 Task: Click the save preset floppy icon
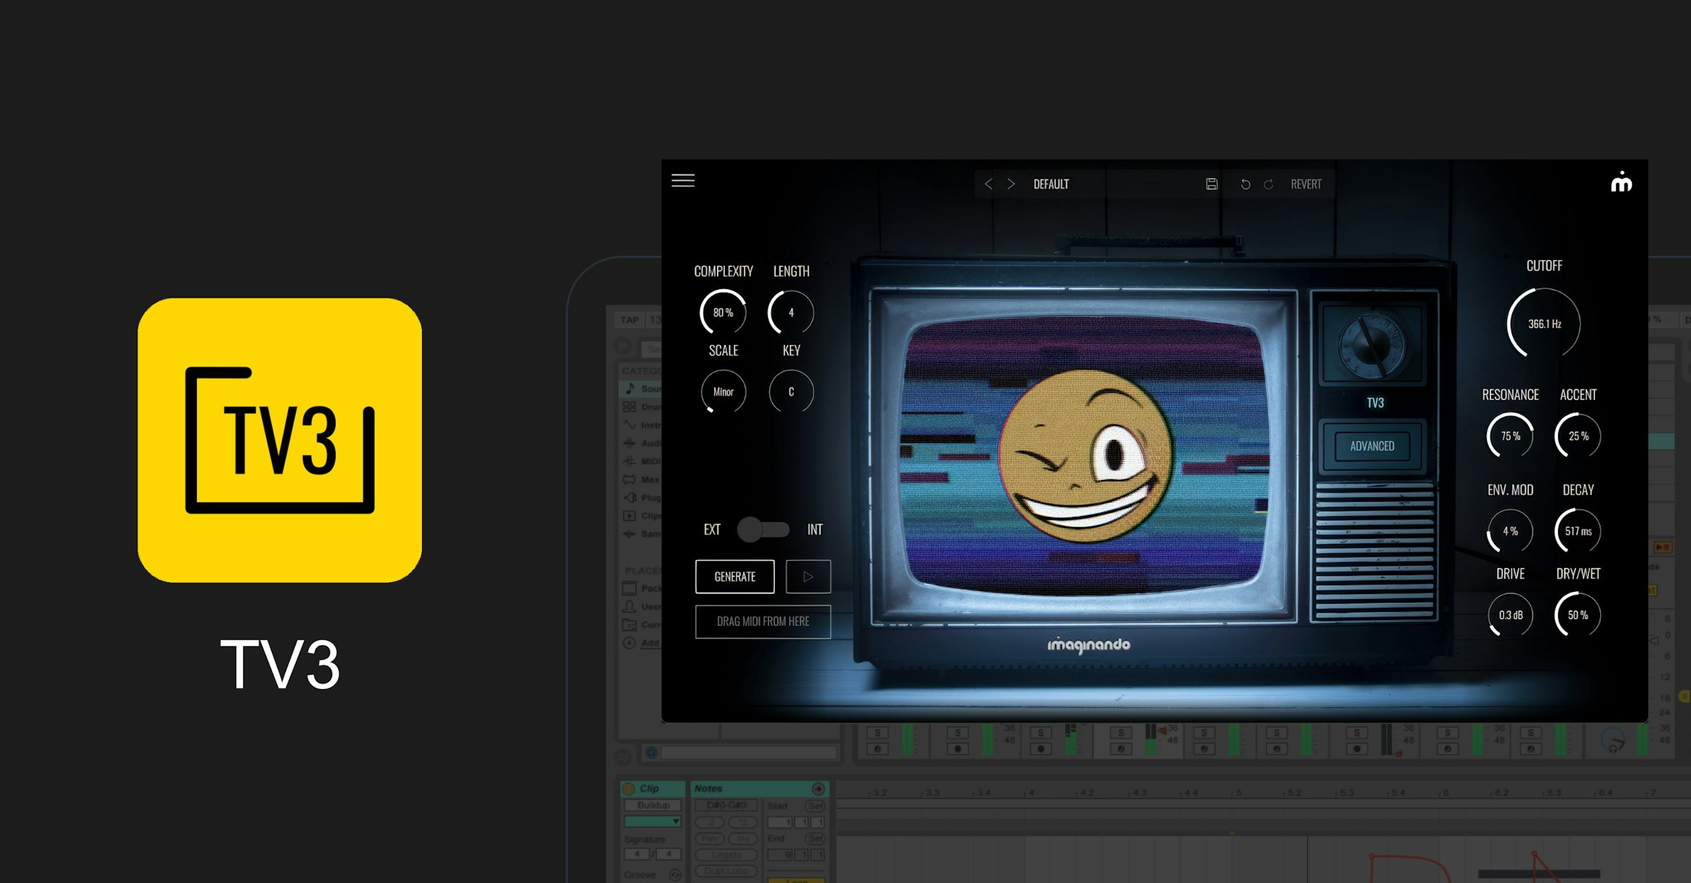click(x=1211, y=184)
